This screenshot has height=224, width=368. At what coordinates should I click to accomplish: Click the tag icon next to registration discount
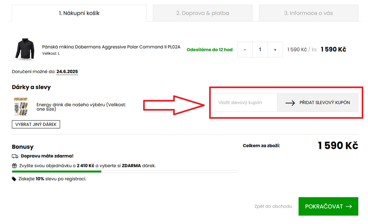coord(15,179)
